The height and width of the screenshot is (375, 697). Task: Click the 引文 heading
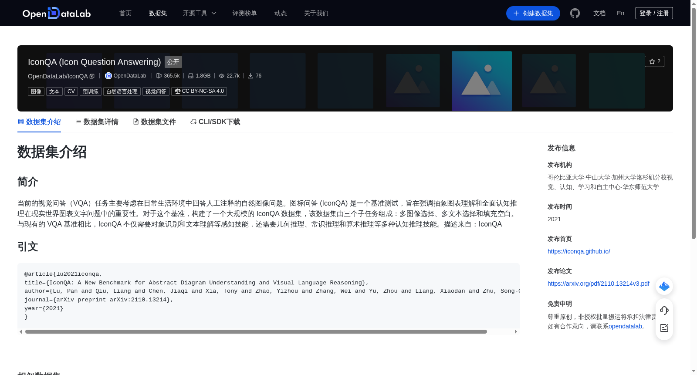(28, 247)
